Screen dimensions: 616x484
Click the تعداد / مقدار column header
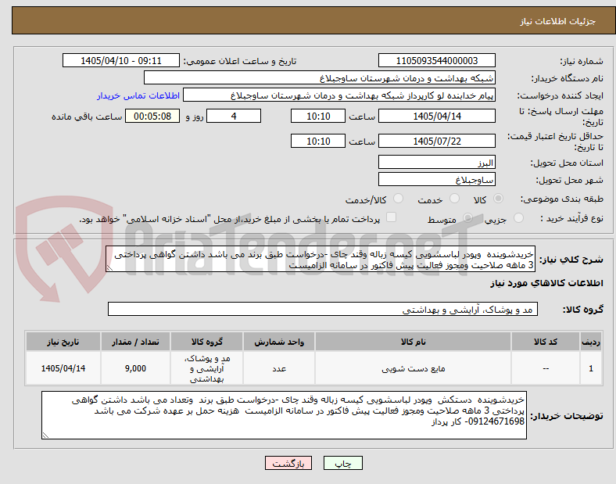135,342
